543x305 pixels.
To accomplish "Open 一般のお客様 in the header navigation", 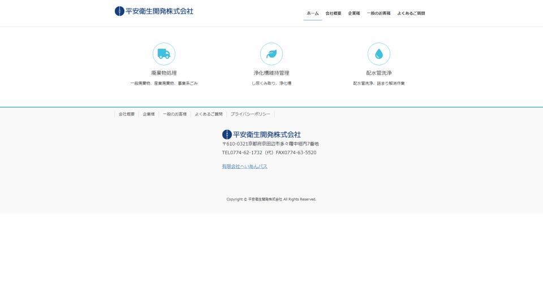I will coord(378,14).
